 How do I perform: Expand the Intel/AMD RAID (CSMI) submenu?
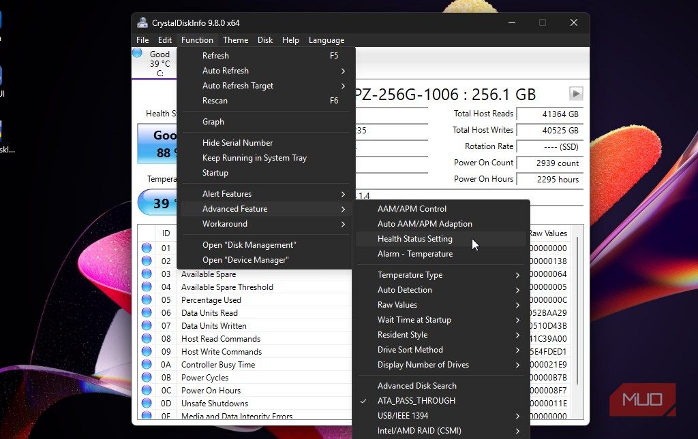tap(441, 431)
